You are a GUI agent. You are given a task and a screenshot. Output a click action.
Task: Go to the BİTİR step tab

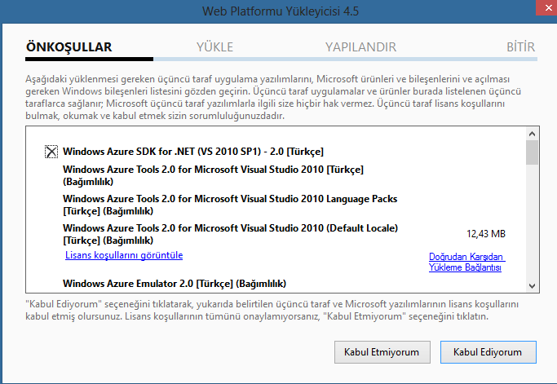[521, 47]
